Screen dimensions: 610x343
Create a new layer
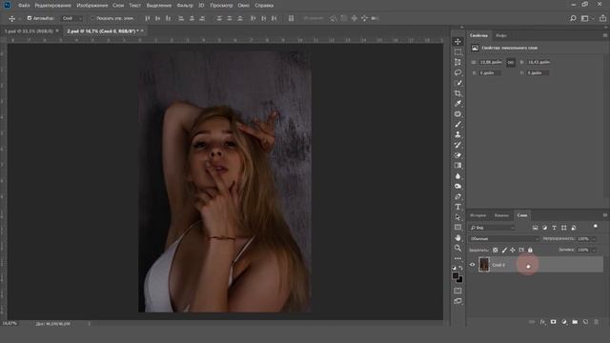585,322
